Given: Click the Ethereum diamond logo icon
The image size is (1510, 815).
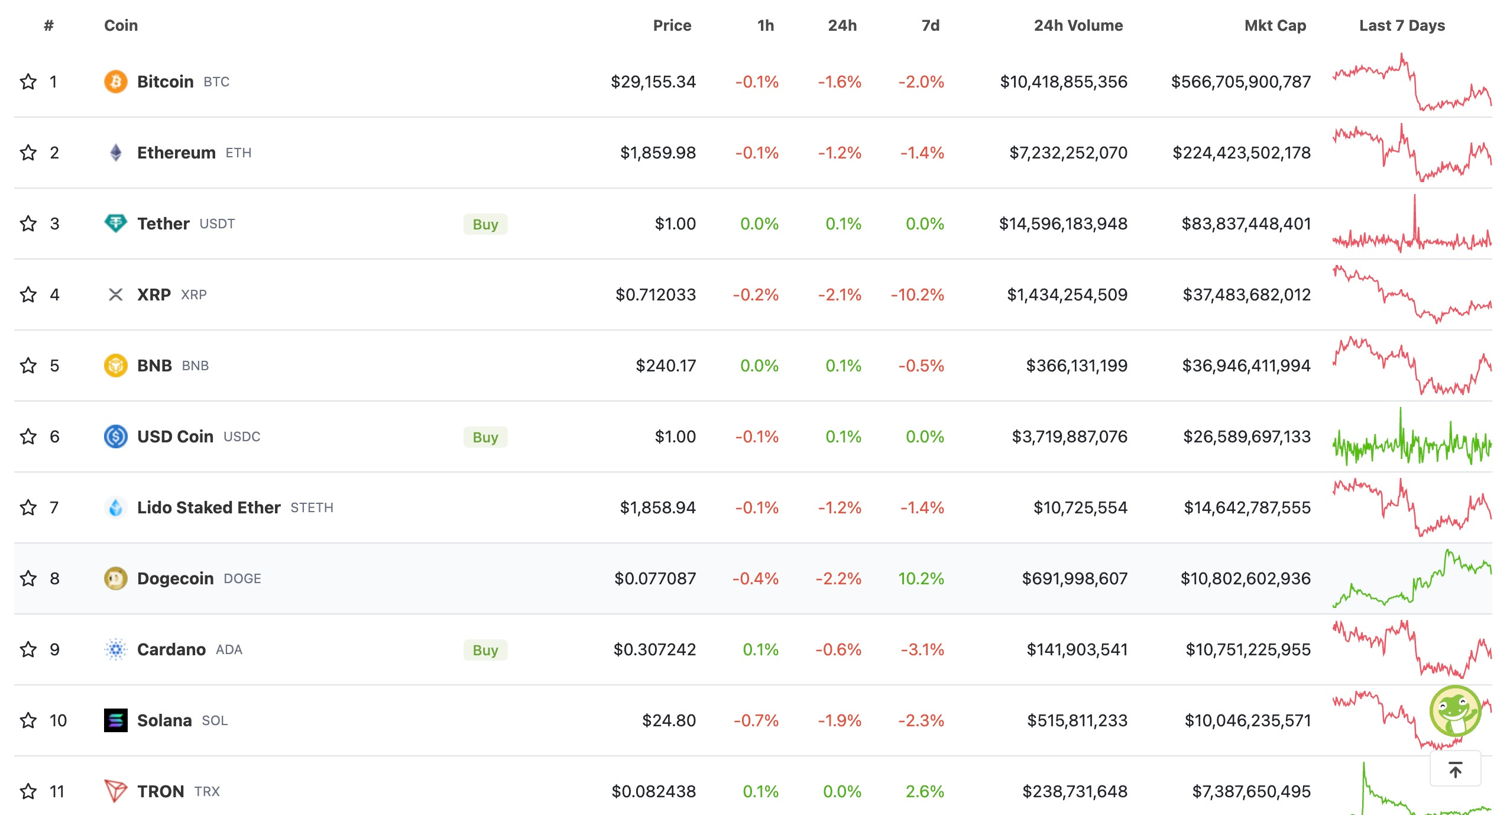Looking at the screenshot, I should pos(116,153).
